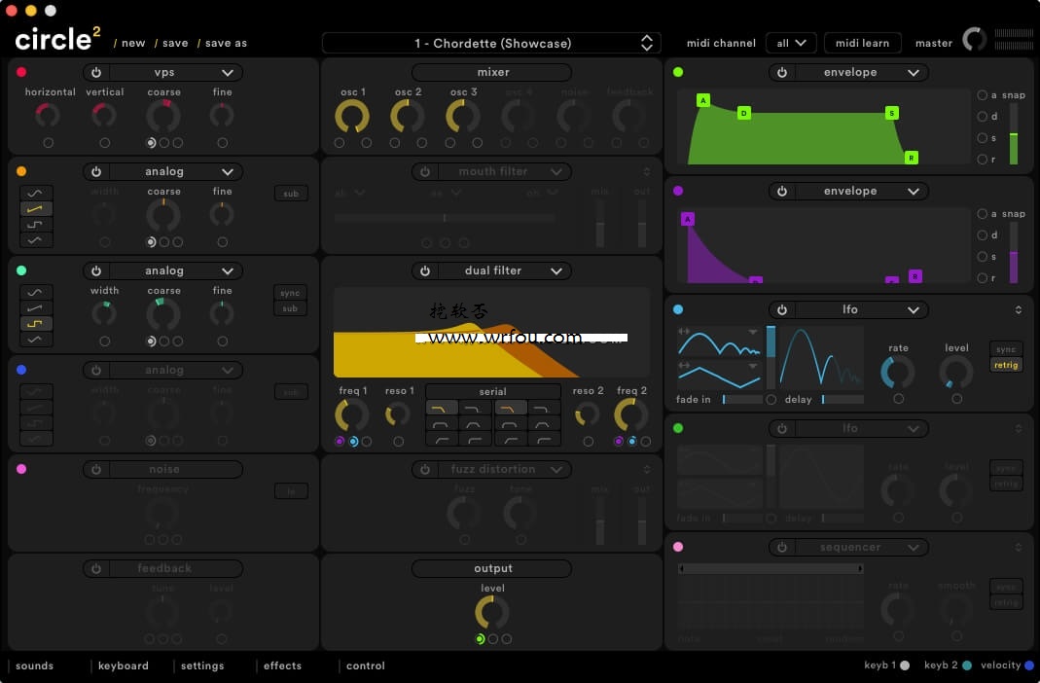Step through presets with preset selector arrows
1040x683 pixels.
(647, 43)
